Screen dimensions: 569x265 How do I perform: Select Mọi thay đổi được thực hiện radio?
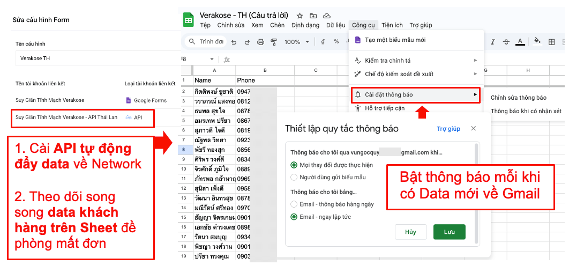pos(294,165)
